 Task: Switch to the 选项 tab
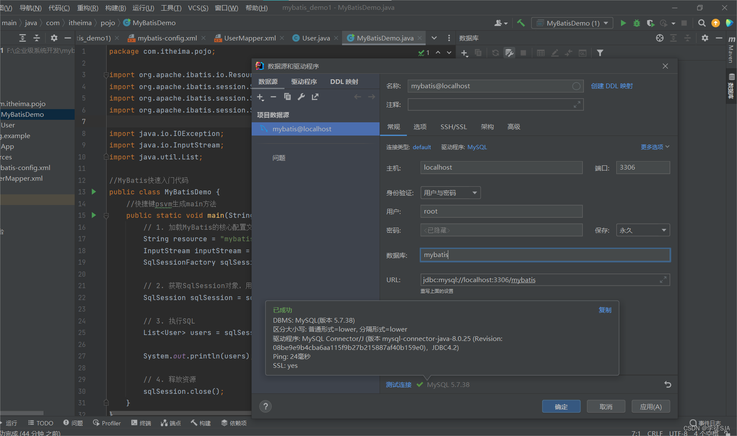(x=420, y=127)
